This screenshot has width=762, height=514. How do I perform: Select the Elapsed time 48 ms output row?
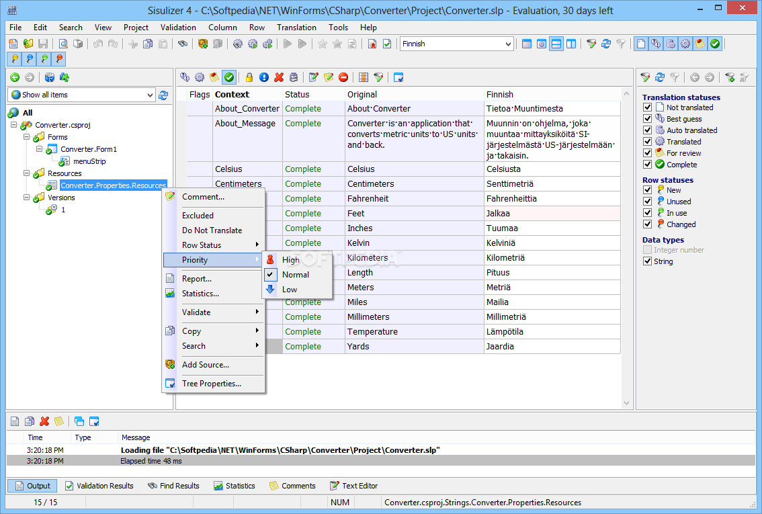[381, 461]
